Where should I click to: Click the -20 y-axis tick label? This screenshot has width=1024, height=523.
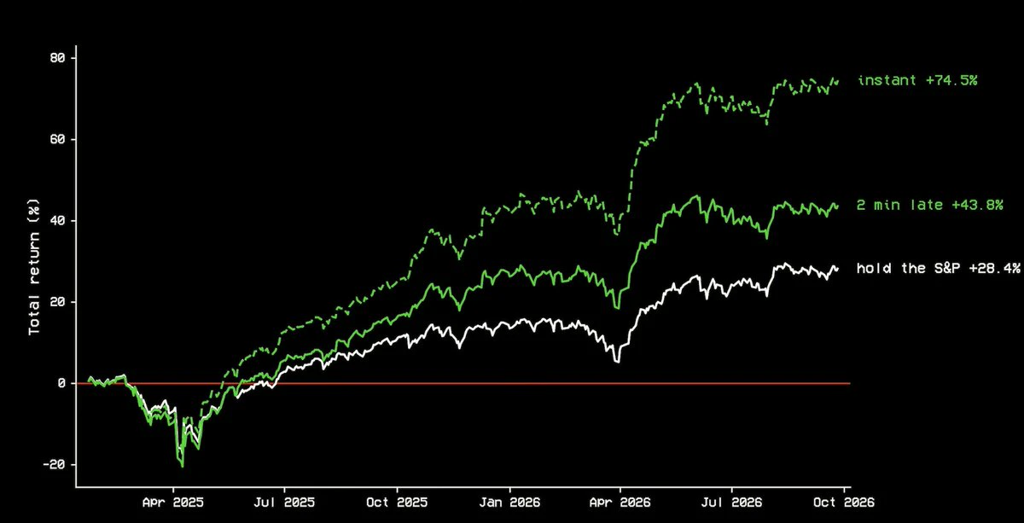(x=55, y=464)
